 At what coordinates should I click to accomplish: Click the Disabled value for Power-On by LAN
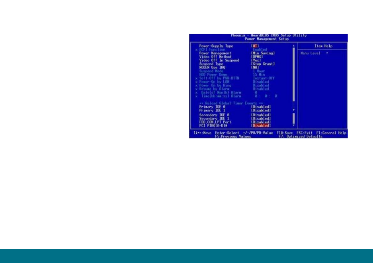coord(261,82)
